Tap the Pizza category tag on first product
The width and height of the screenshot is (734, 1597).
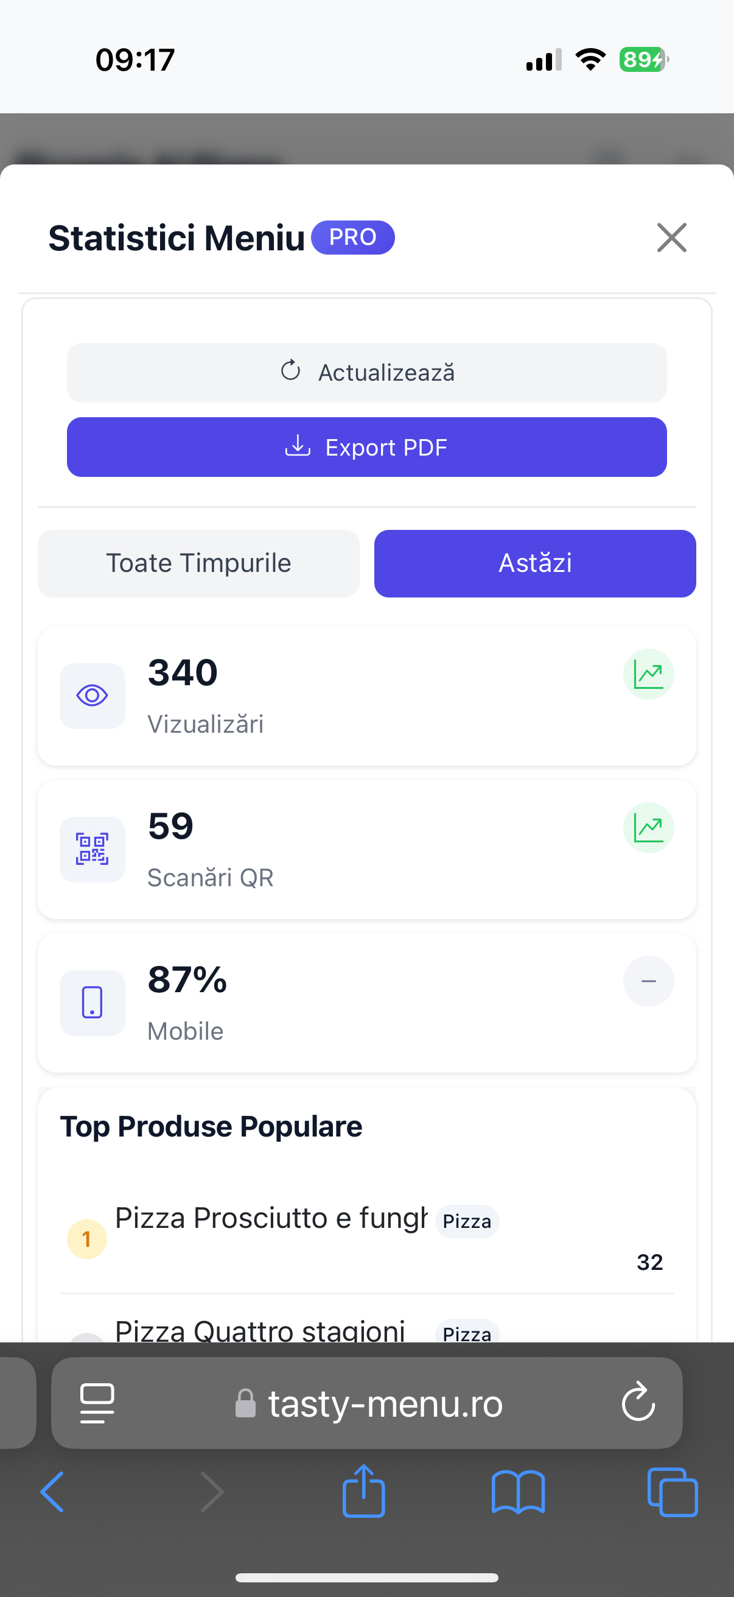pos(467,1221)
